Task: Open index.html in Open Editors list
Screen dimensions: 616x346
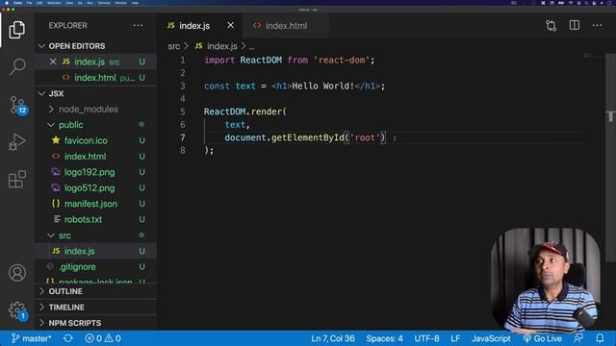Action: point(96,78)
